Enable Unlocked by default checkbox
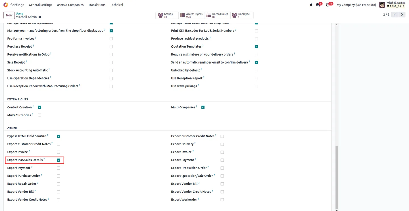This screenshot has width=409, height=211. pyautogui.click(x=256, y=71)
